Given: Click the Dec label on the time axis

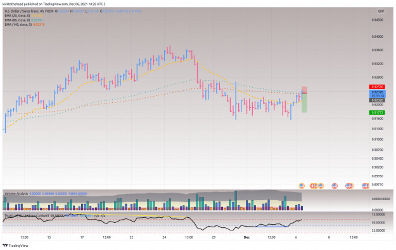Looking at the screenshot, I should coord(246,237).
